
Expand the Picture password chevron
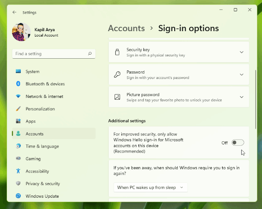tap(242, 97)
